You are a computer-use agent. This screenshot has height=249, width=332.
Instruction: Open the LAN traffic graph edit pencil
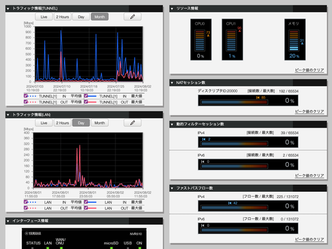coord(132,123)
